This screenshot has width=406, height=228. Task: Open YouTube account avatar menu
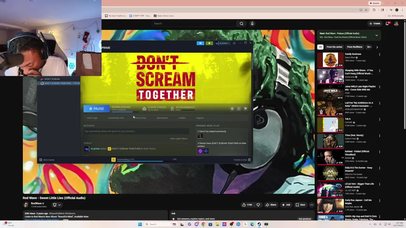[396, 23]
